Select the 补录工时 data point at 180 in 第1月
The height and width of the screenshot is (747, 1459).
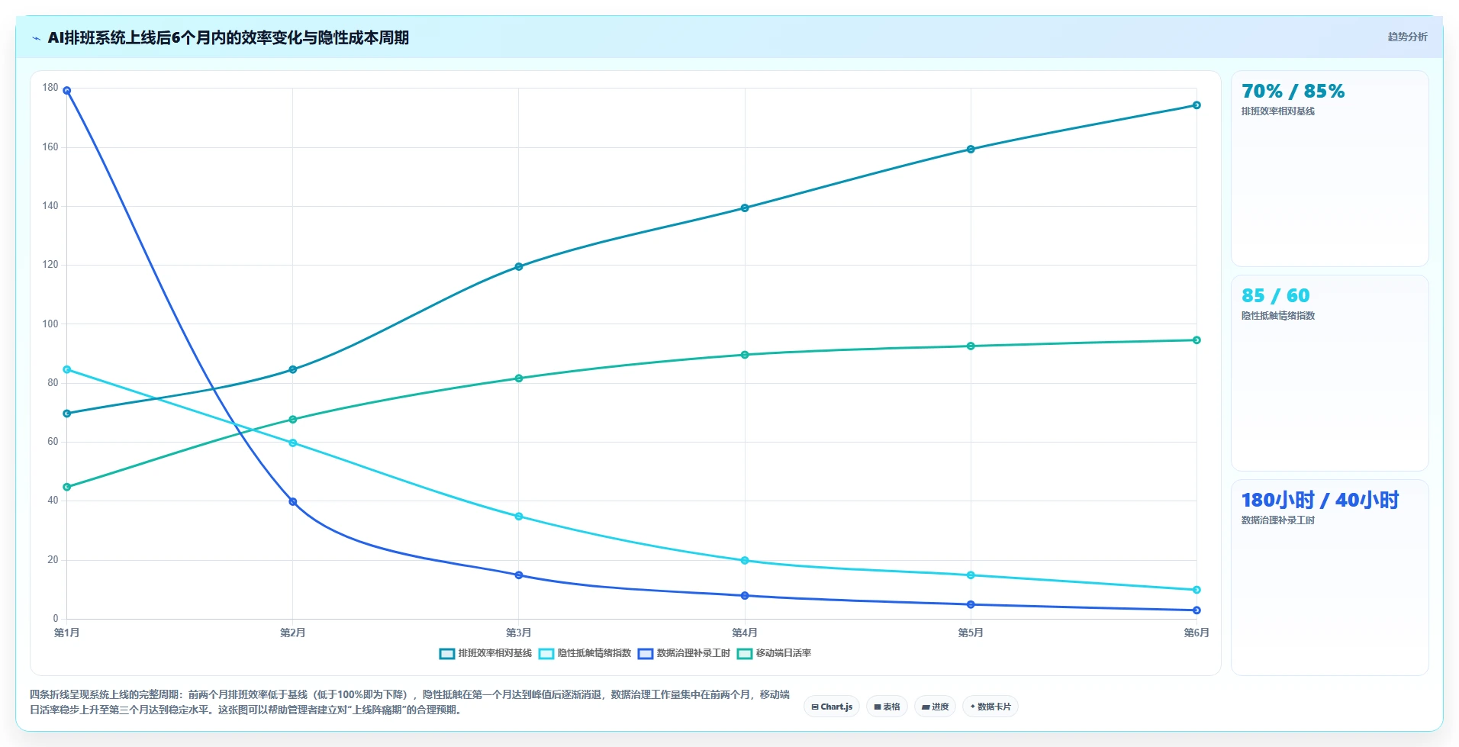67,91
